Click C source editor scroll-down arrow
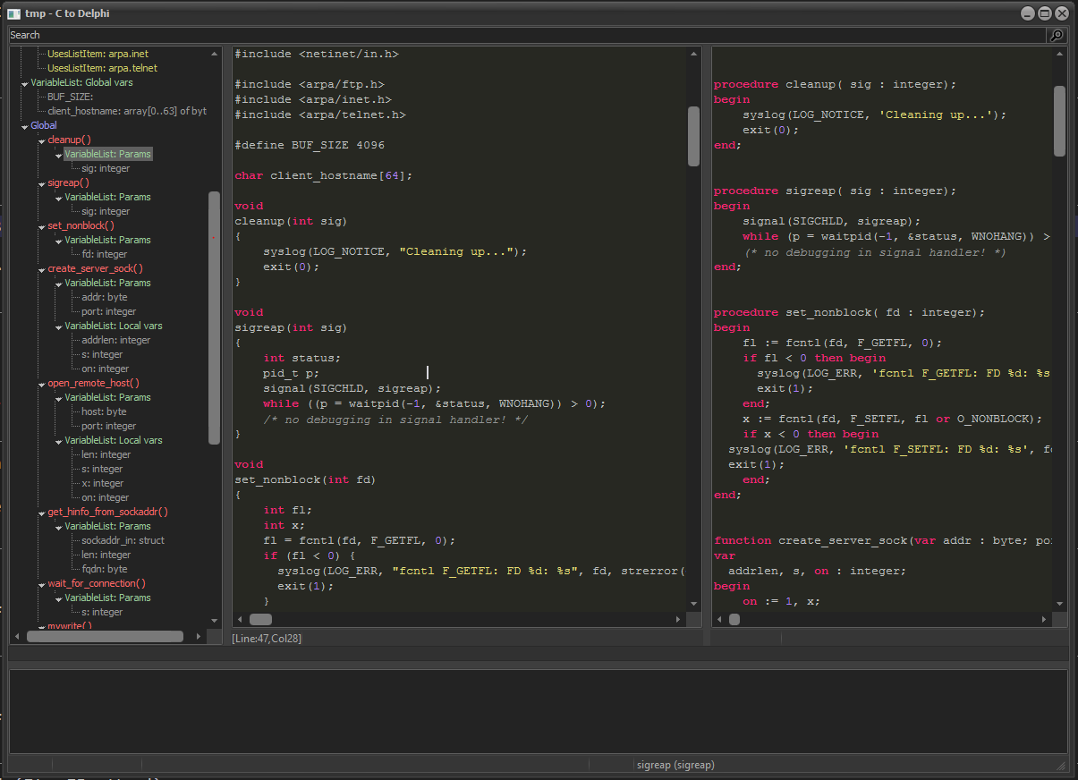This screenshot has height=780, width=1078. click(x=693, y=604)
